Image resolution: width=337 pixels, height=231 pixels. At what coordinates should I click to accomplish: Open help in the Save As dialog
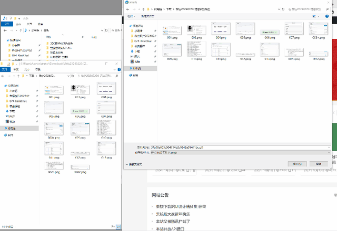coord(327,16)
